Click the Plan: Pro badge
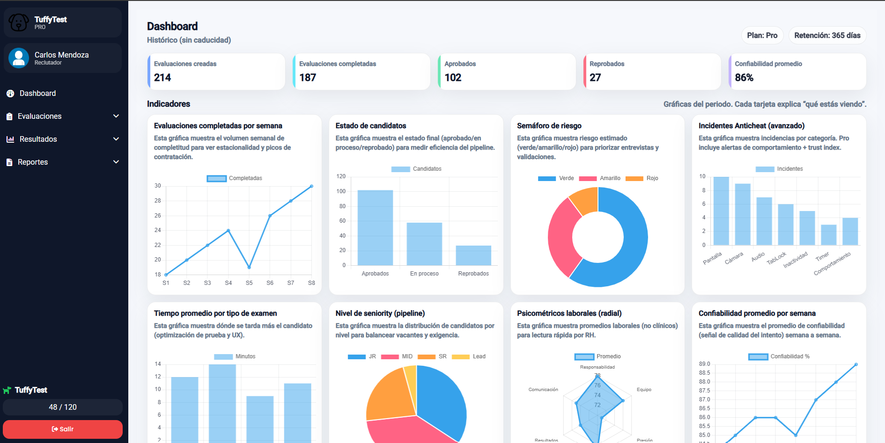This screenshot has height=443, width=885. point(762,36)
